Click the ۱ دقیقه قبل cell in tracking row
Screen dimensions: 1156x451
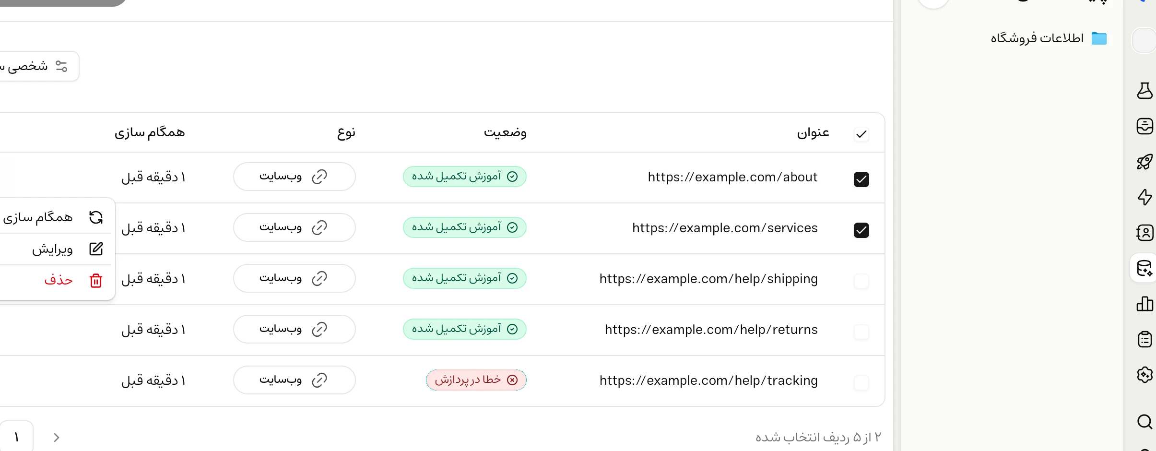tap(153, 380)
